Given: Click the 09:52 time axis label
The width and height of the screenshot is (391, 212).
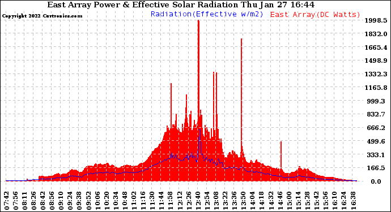Looking at the screenshot, I should [88, 201].
